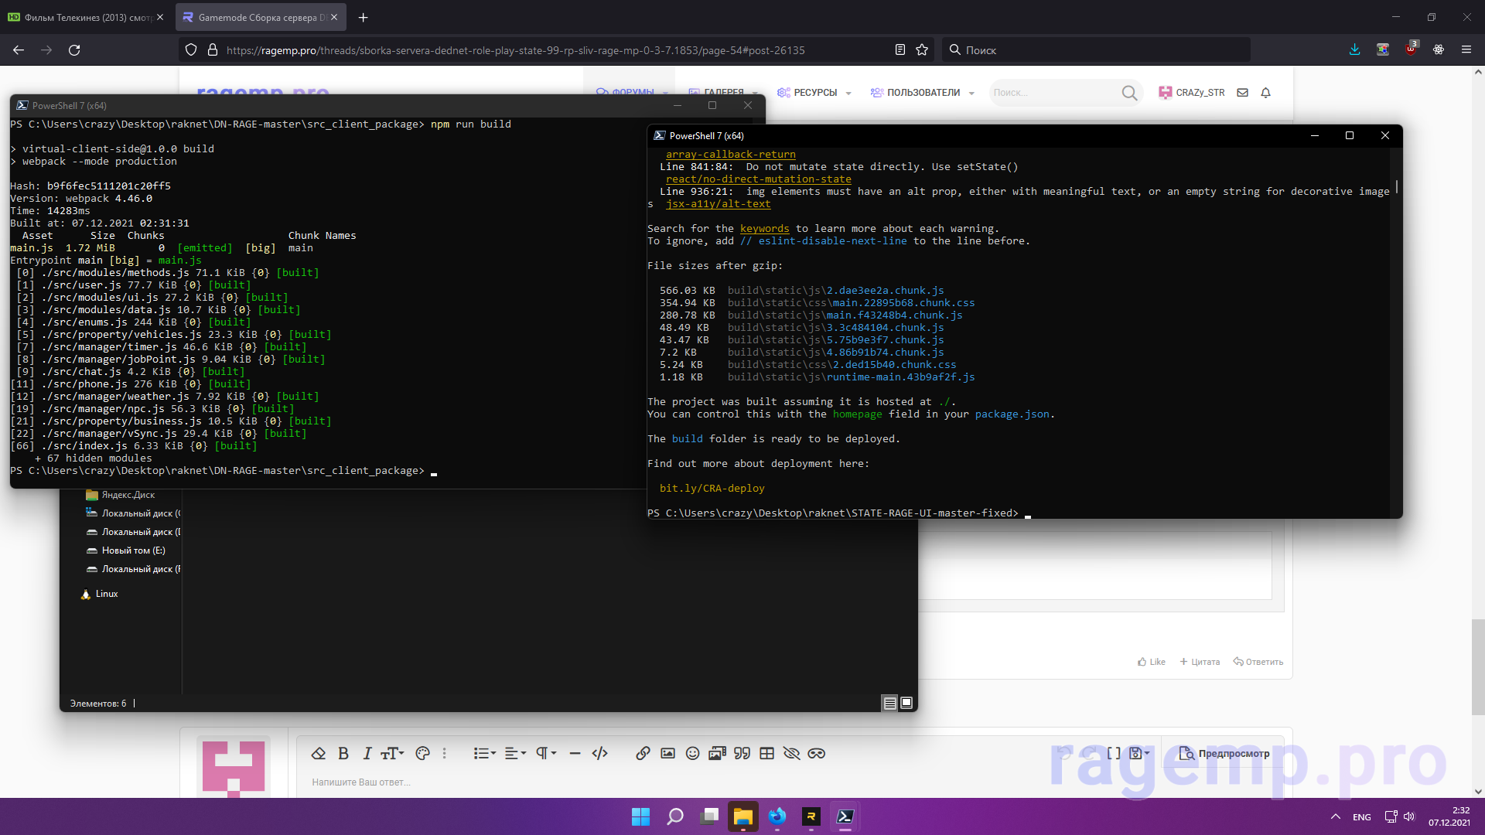Toggle bold formatting in reply editor
1485x835 pixels.
pyautogui.click(x=343, y=753)
